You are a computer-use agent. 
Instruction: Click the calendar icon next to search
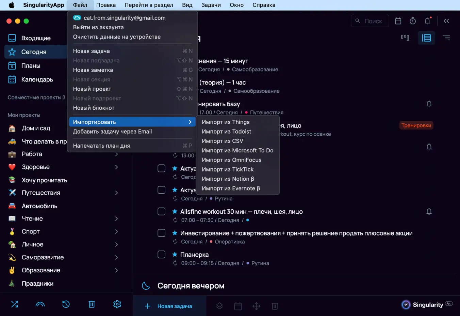(x=398, y=21)
